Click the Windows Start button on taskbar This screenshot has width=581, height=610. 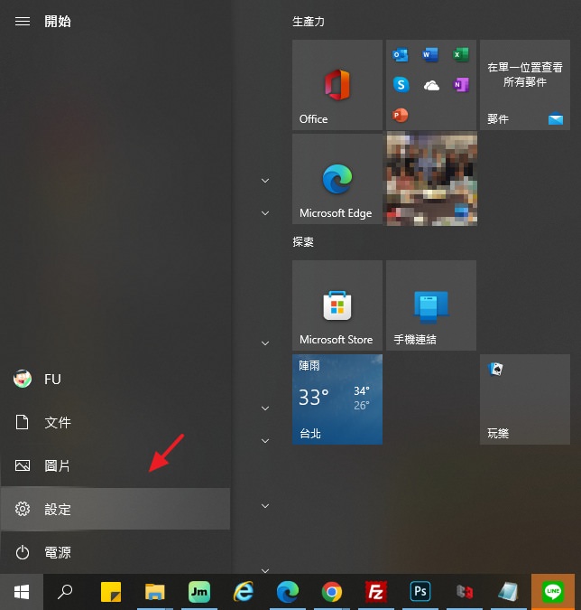22,592
